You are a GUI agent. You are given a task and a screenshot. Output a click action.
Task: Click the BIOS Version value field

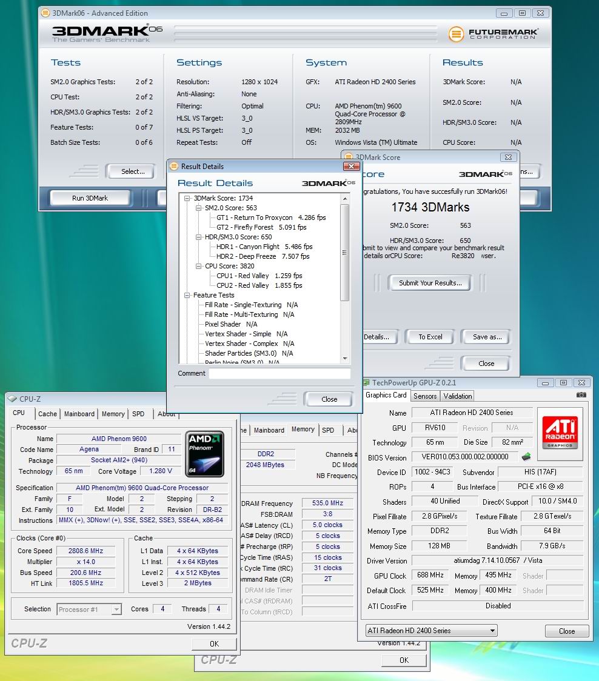[464, 457]
